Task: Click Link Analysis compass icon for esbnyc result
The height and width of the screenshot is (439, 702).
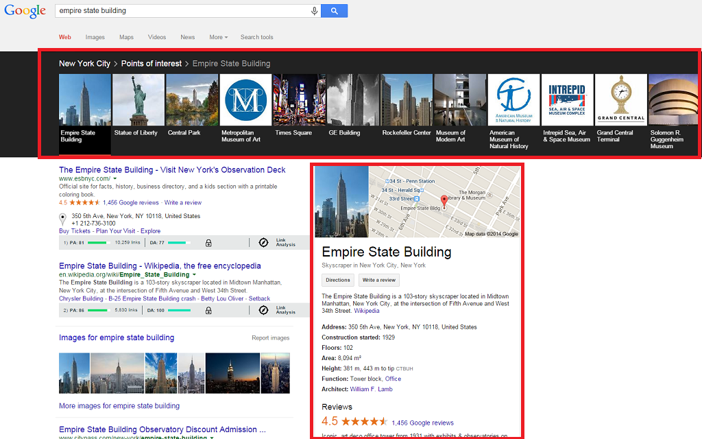Action: click(264, 242)
